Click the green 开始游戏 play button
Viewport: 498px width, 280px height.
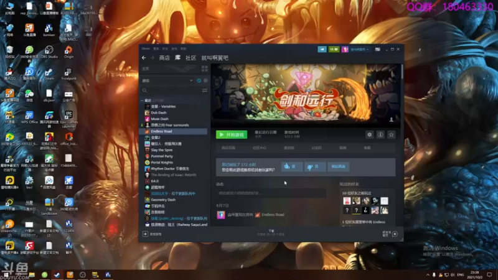tap(232, 134)
